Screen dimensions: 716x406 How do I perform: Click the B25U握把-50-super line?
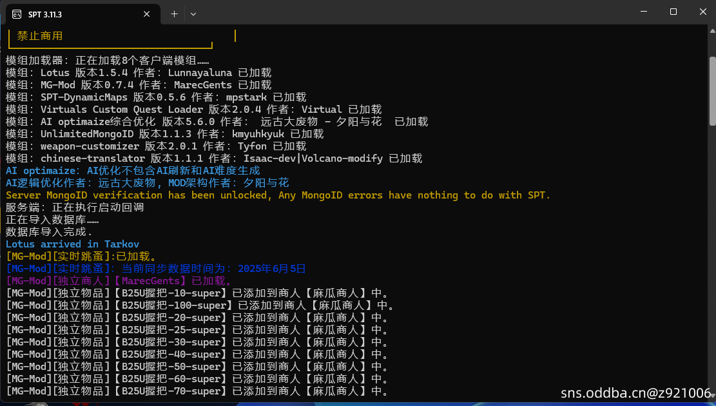point(197,367)
